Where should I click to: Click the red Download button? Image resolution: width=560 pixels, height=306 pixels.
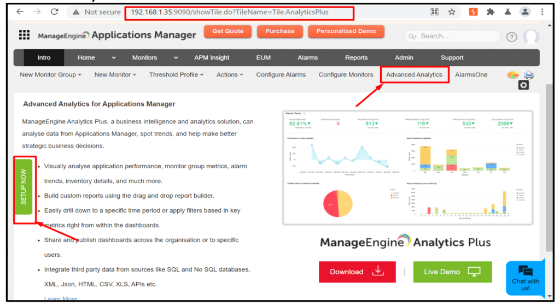[357, 272]
